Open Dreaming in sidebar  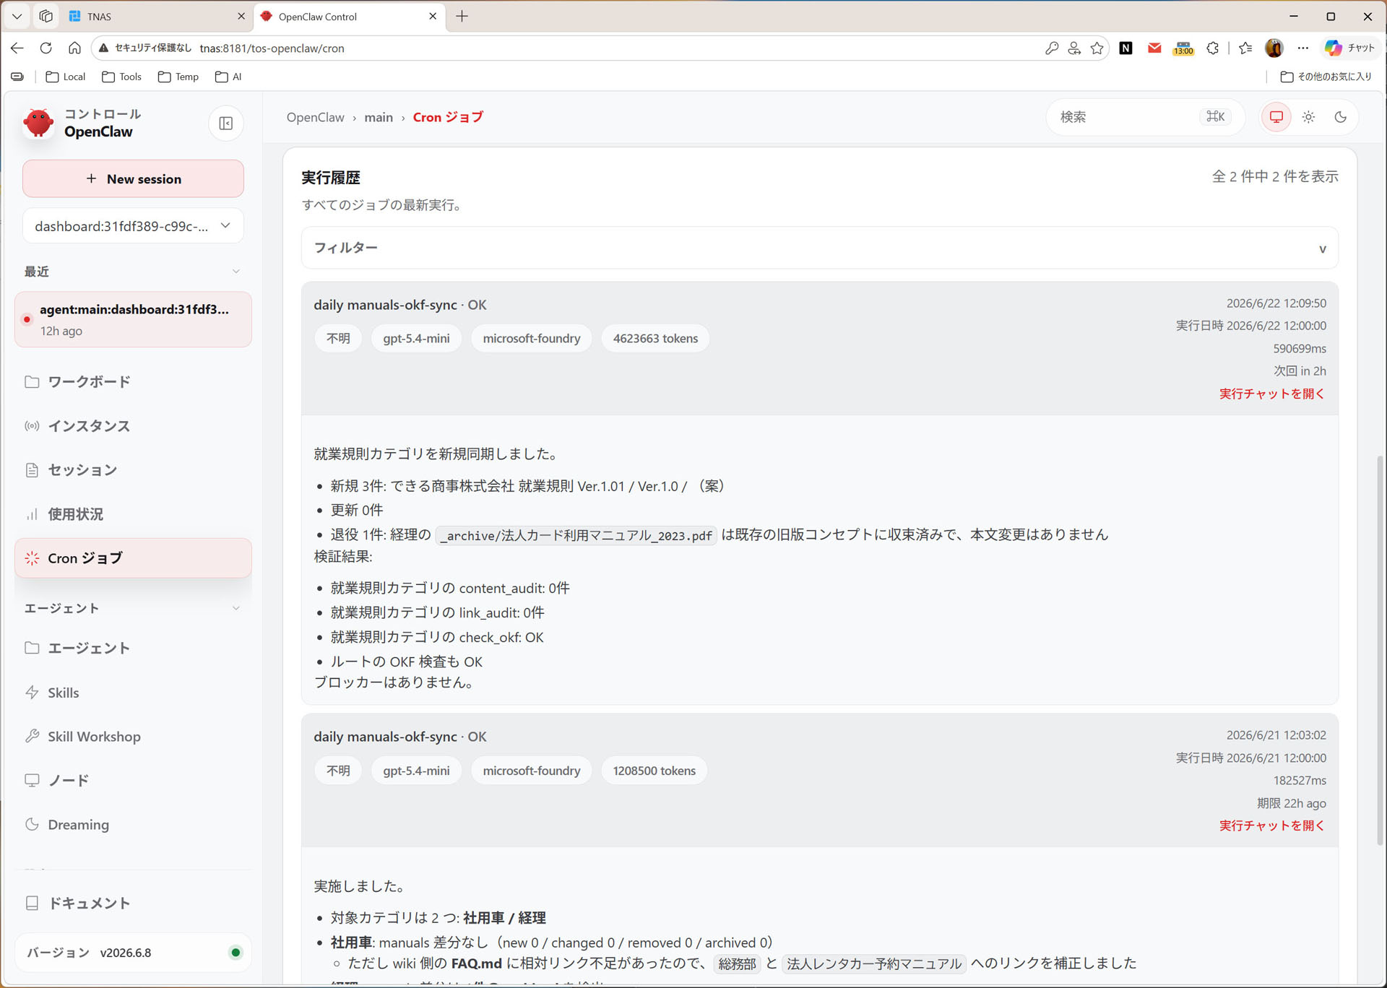133,825
